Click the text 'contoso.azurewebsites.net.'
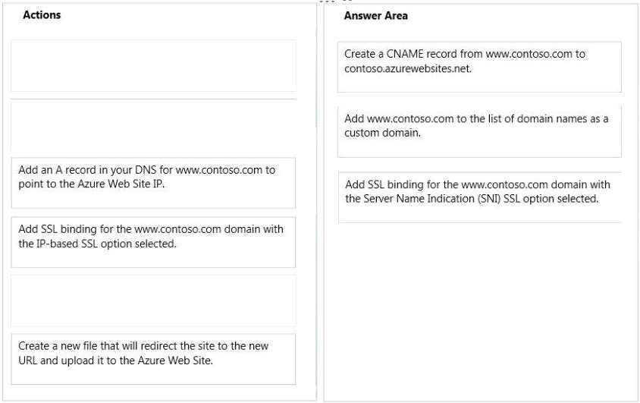The height and width of the screenshot is (403, 640). pyautogui.click(x=408, y=68)
